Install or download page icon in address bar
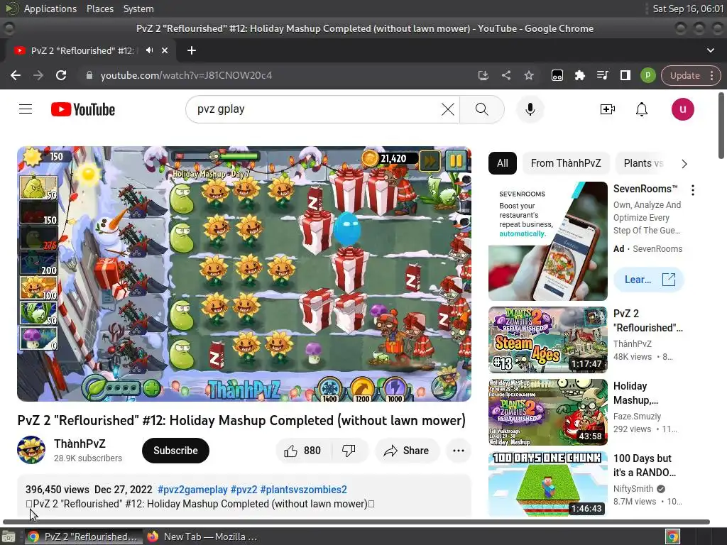The image size is (727, 545). click(x=483, y=75)
